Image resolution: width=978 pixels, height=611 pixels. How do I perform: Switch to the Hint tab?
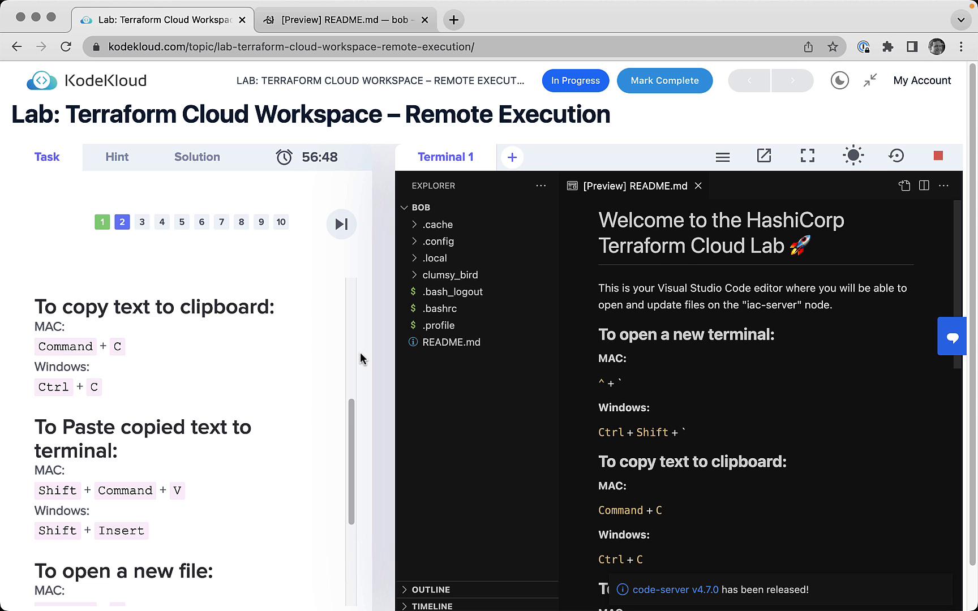pos(117,157)
